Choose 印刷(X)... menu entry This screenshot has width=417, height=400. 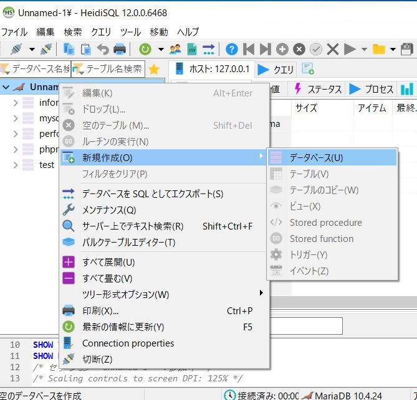click(163, 311)
